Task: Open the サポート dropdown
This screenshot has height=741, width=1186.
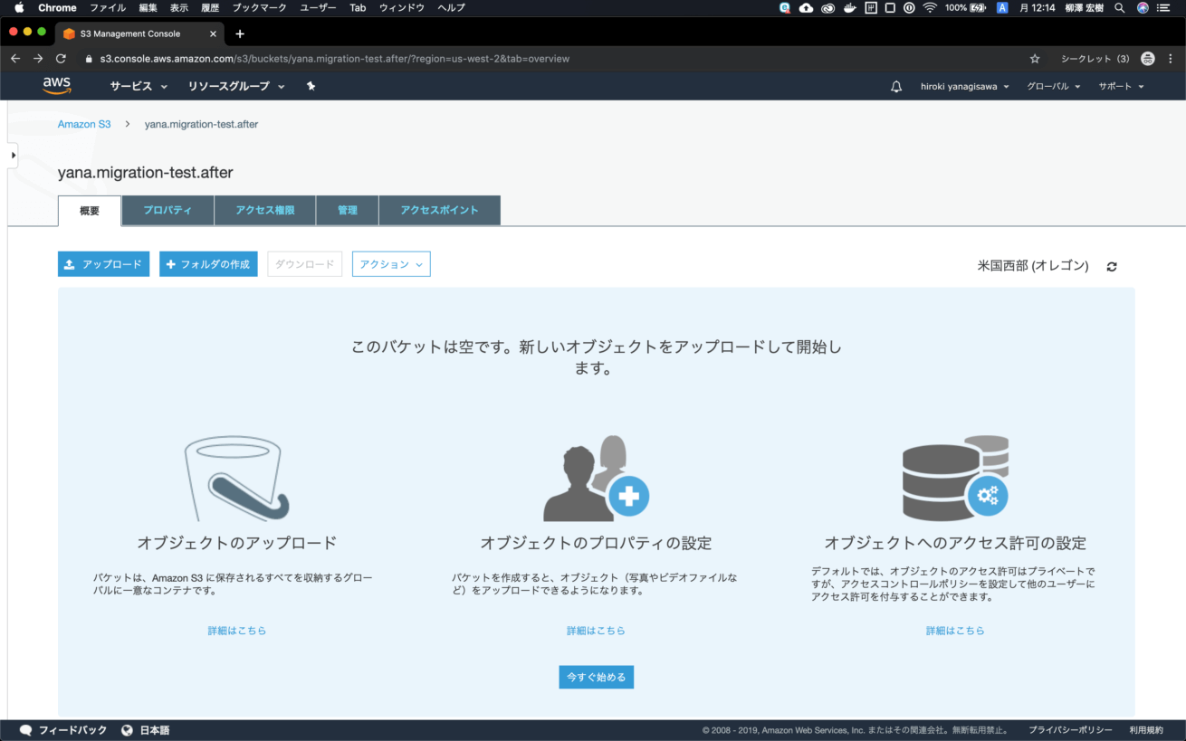Action: pos(1121,87)
